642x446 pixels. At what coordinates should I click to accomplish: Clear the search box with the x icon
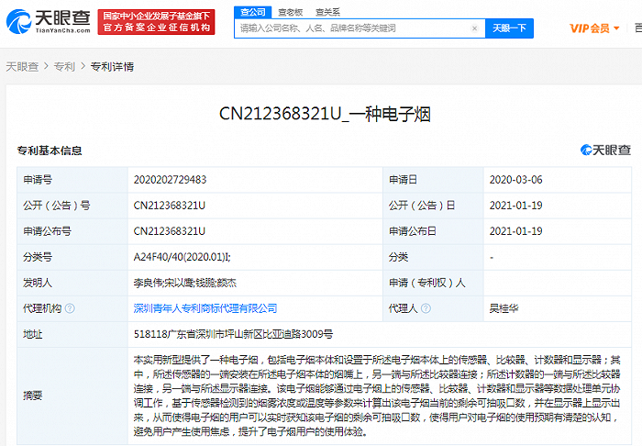474,28
